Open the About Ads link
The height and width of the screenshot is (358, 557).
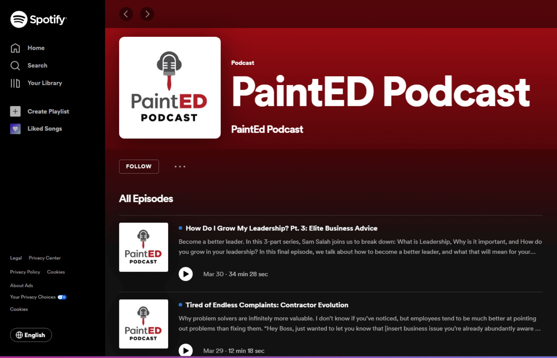pos(21,285)
